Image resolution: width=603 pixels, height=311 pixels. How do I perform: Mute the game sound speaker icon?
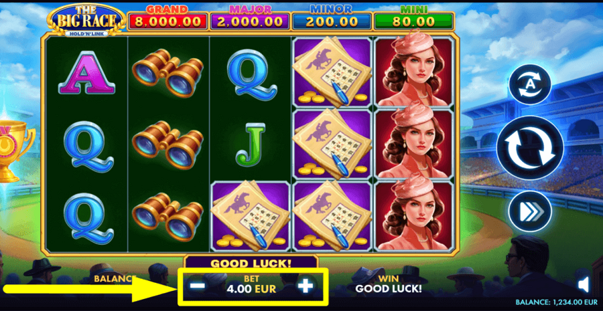tap(584, 285)
